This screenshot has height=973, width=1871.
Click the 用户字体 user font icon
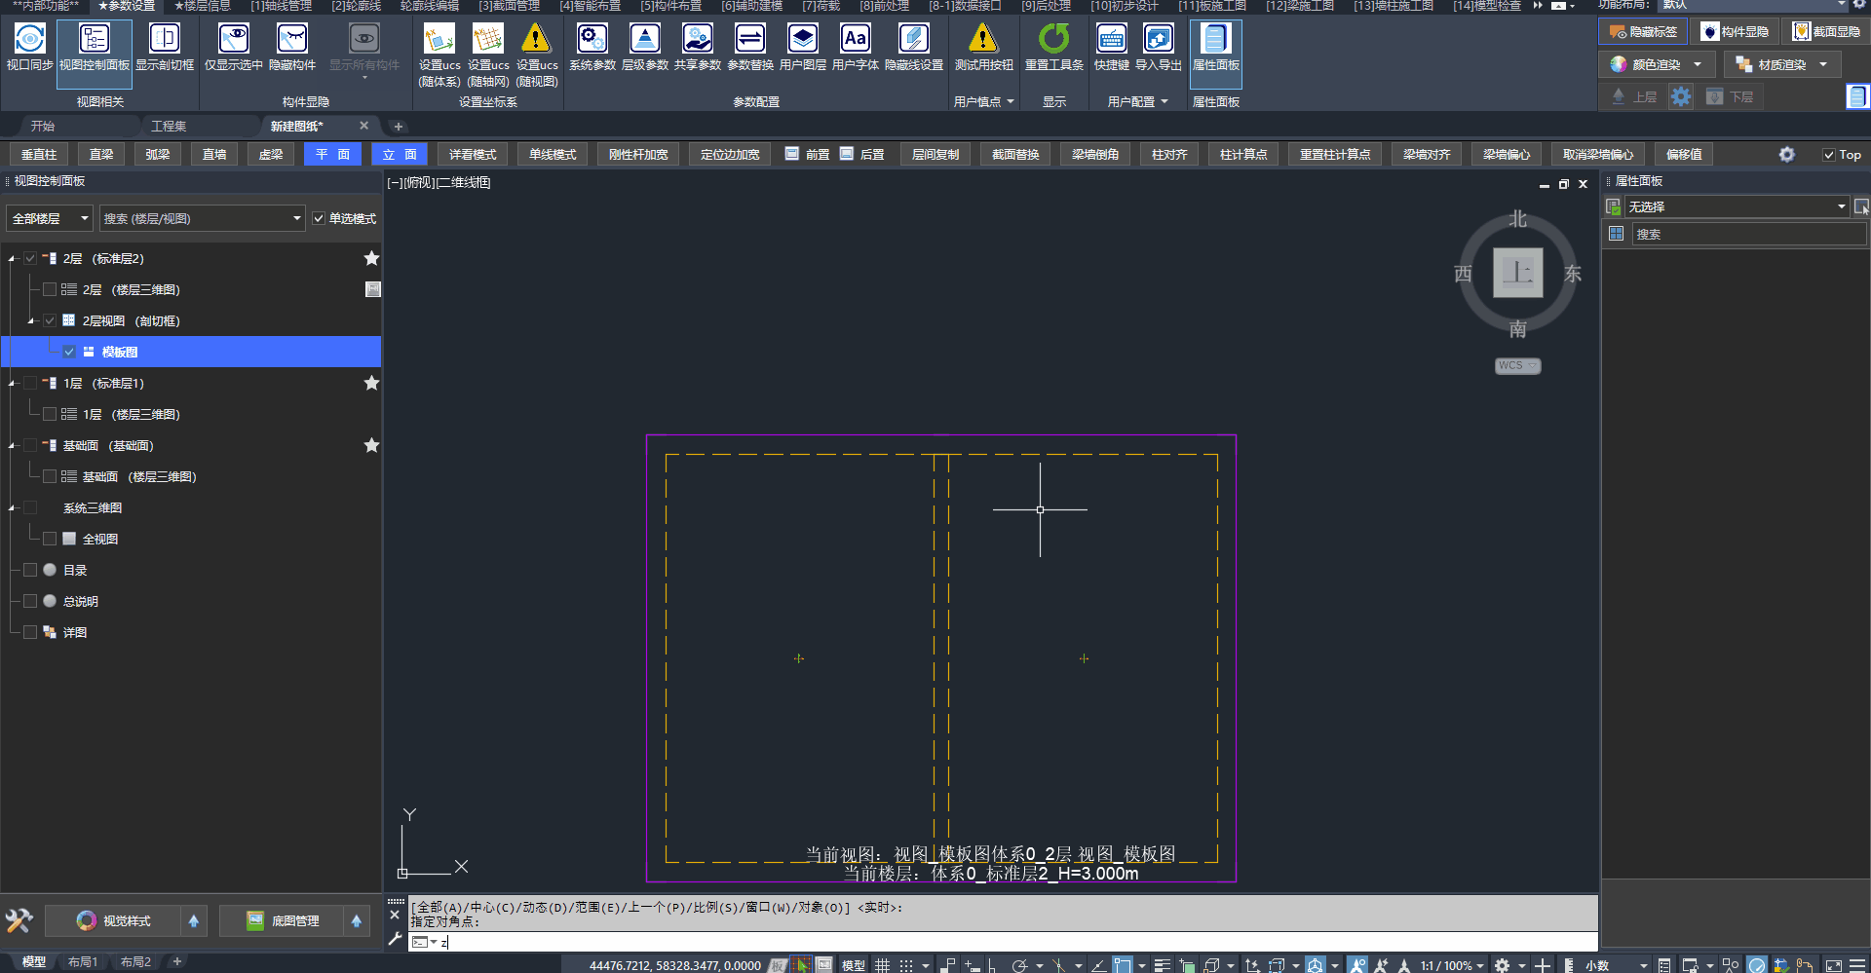coord(855,39)
